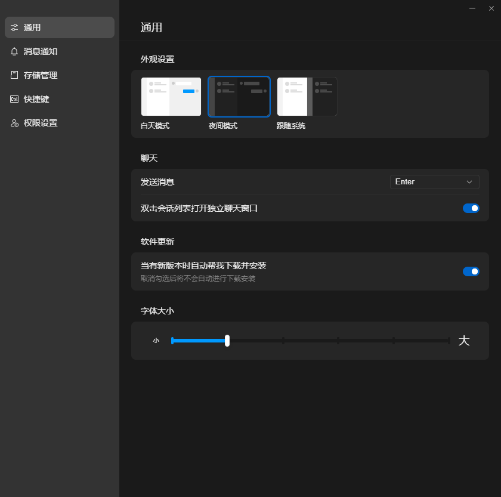The width and height of the screenshot is (501, 497).
Task: Click the 权限设置 user permission icon
Action: pyautogui.click(x=14, y=123)
